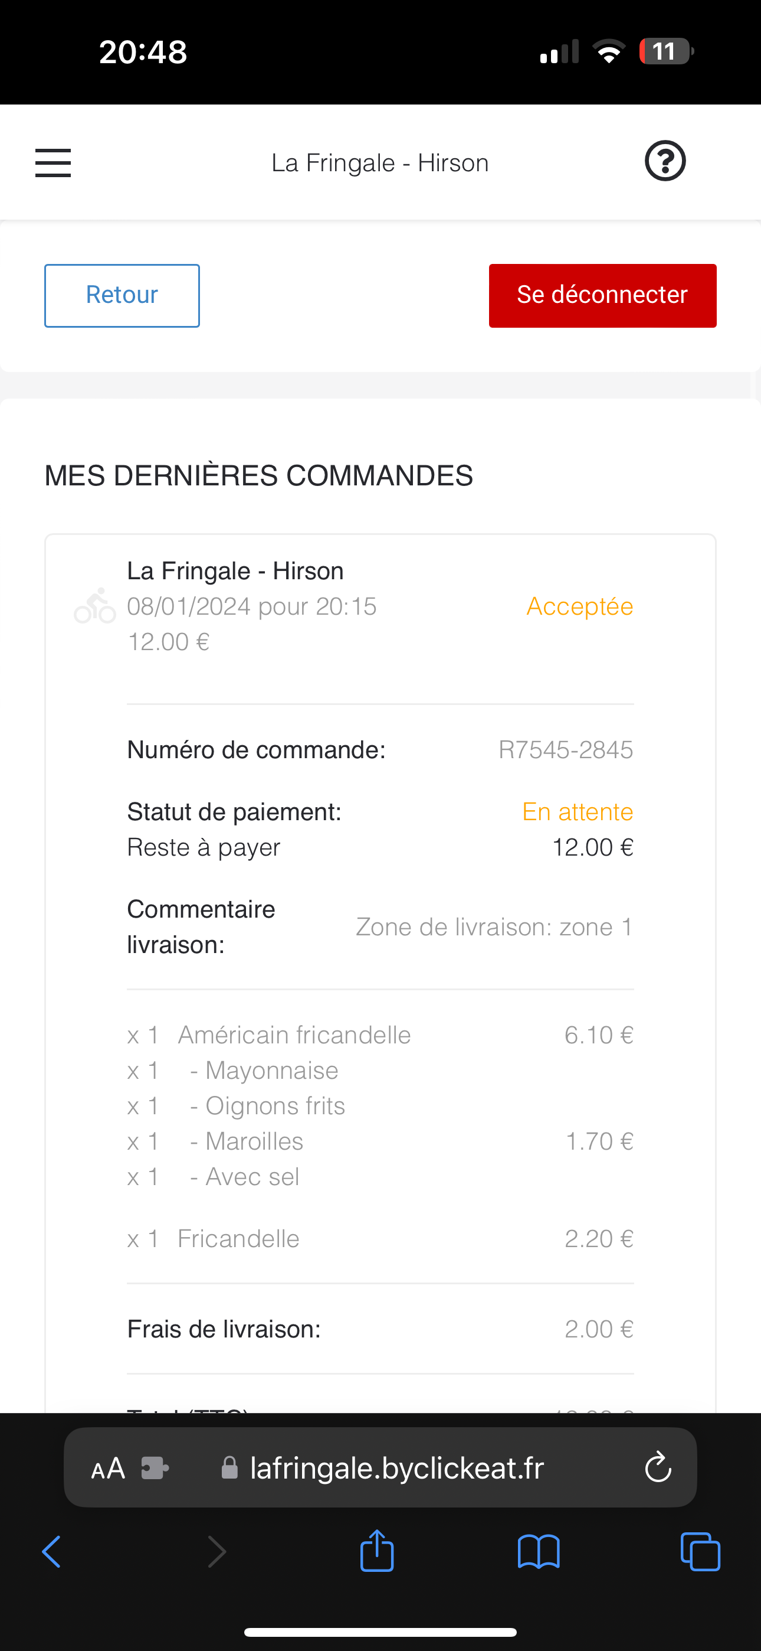Tap the Safari forward arrow

coord(217,1552)
